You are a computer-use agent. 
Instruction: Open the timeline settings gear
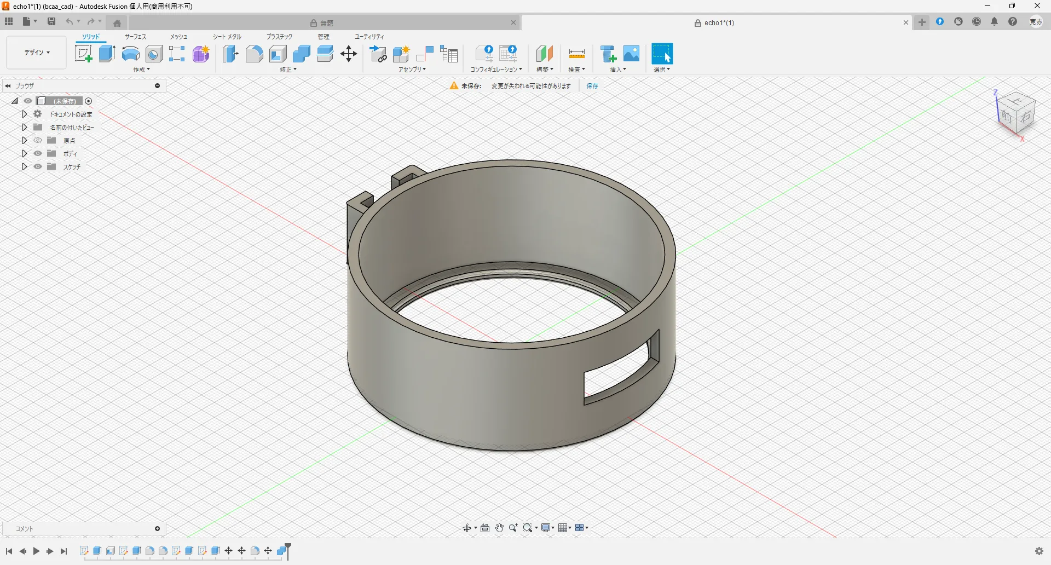coord(1039,551)
